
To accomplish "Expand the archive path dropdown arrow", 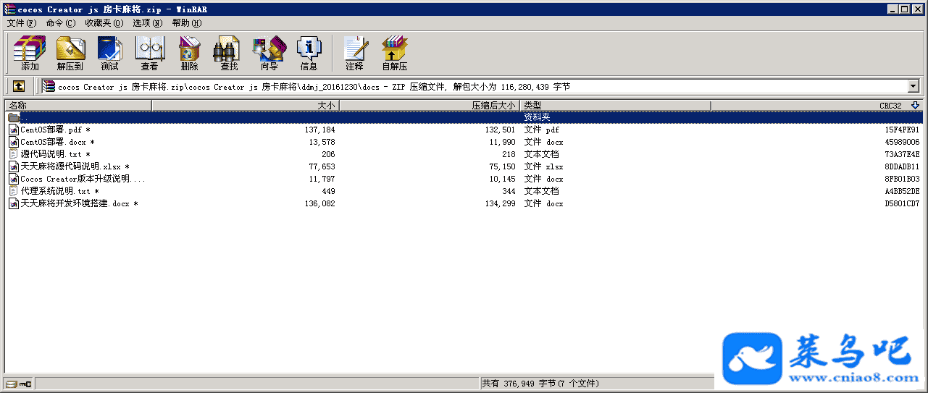I will 913,86.
